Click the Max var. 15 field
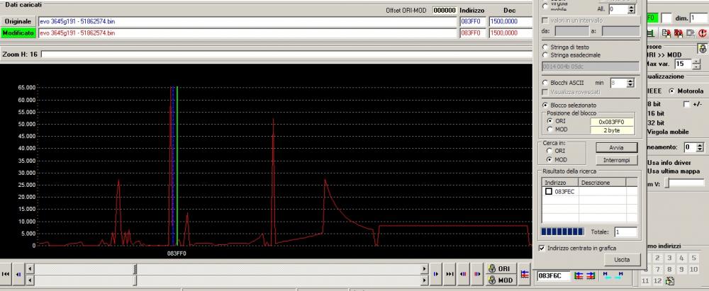 (x=683, y=64)
